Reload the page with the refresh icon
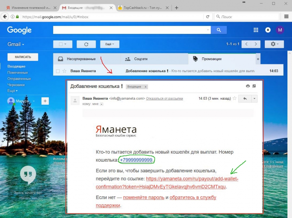 (208, 17)
